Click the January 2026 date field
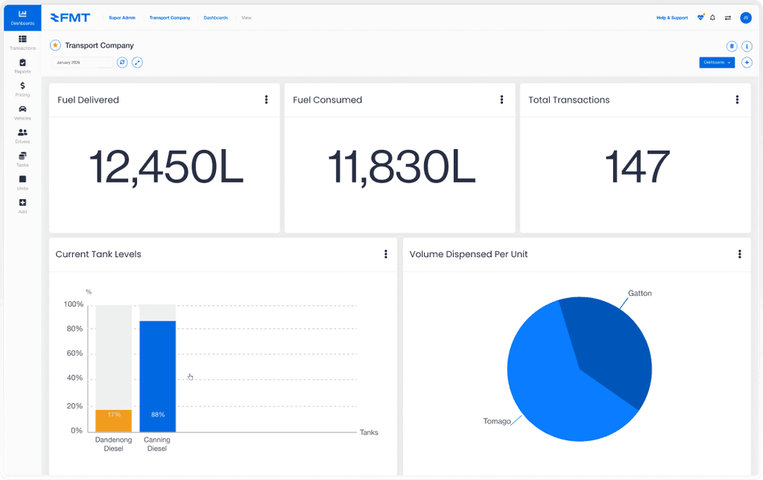Screen dimensions: 763x480 coord(82,63)
